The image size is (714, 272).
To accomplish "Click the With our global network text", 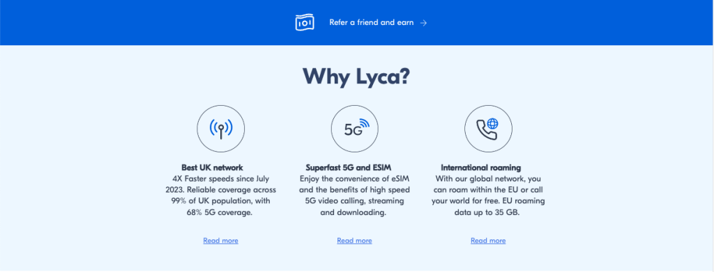I will click(488, 179).
